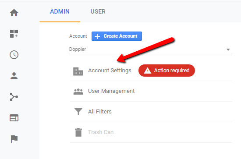Click the Account Settings building icon
This screenshot has height=159, width=241.
78,71
